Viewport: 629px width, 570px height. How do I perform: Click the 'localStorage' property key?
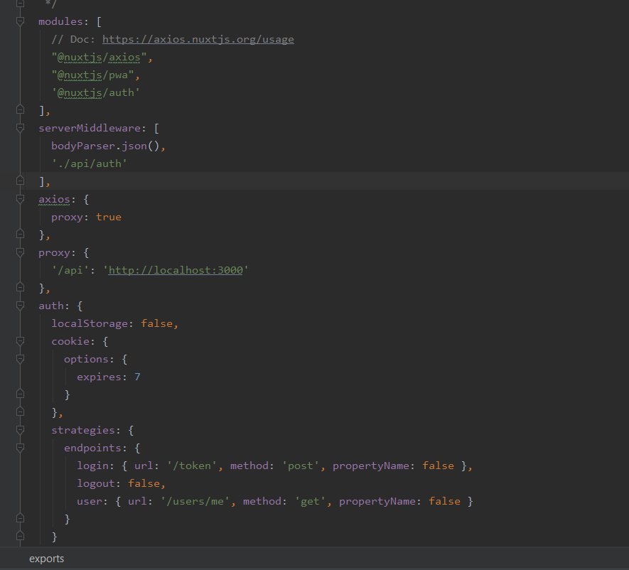click(90, 323)
